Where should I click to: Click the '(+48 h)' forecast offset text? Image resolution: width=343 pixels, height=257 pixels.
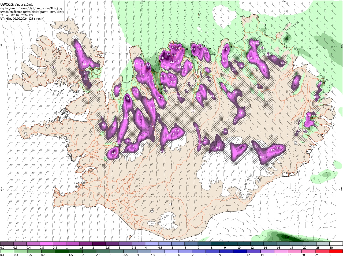pyautogui.click(x=39, y=19)
